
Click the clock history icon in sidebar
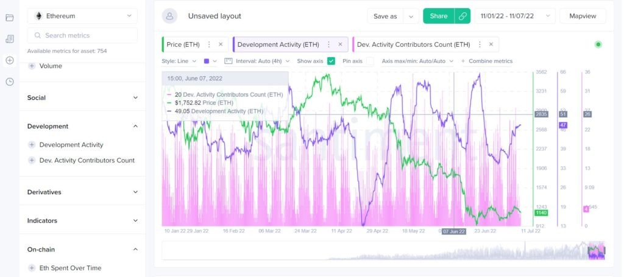[9, 82]
